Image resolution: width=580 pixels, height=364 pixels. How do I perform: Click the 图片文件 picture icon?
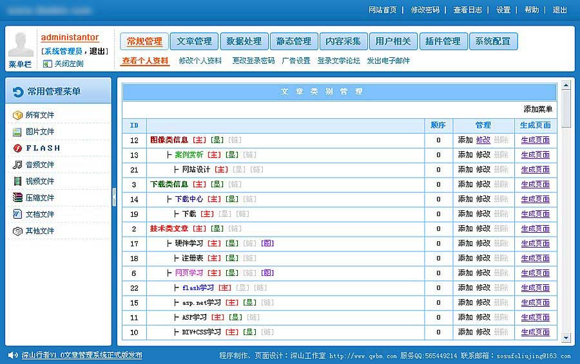point(17,132)
